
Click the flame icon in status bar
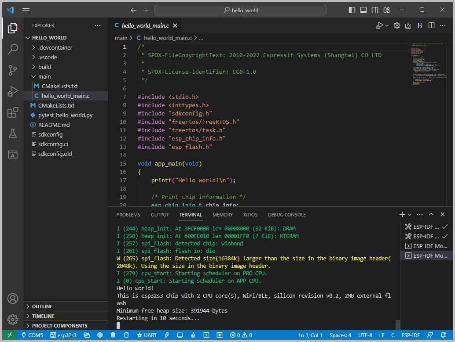(193, 335)
